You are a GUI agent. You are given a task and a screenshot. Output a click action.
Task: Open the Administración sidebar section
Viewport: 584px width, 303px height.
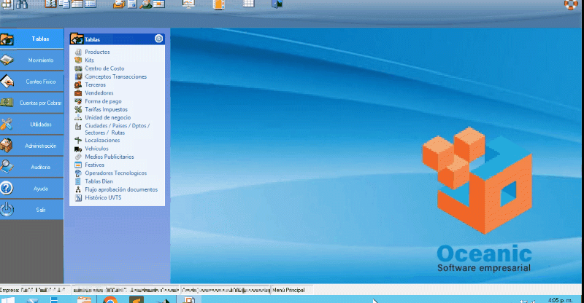[x=41, y=146]
